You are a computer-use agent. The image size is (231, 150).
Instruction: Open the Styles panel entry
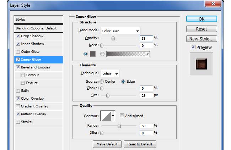click(38, 20)
